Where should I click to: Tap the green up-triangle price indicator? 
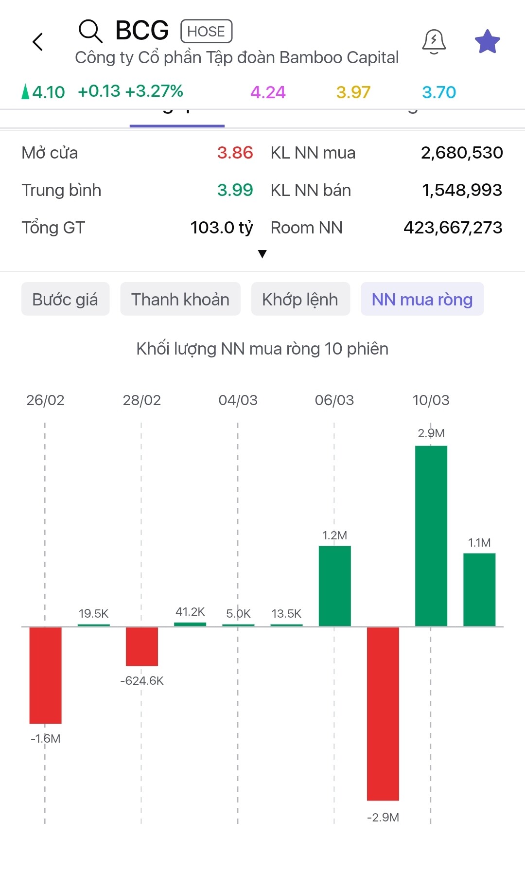point(26,92)
